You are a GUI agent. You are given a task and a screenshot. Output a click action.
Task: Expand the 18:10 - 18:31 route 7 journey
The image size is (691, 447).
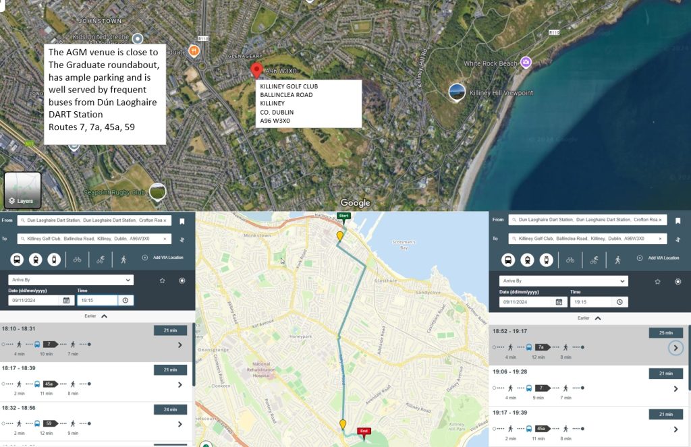click(x=179, y=345)
